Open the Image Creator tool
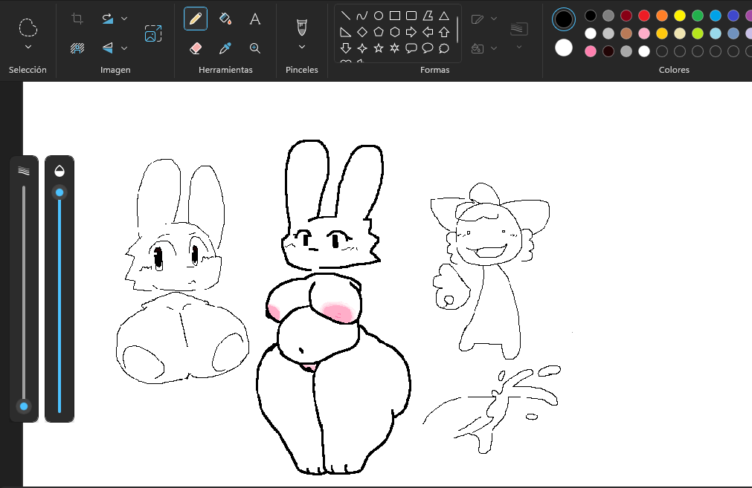This screenshot has height=488, width=752. [153, 33]
